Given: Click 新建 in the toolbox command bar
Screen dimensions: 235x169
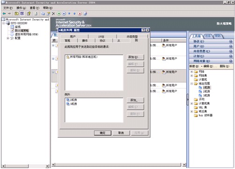Looking at the screenshot, I should pos(194,66).
